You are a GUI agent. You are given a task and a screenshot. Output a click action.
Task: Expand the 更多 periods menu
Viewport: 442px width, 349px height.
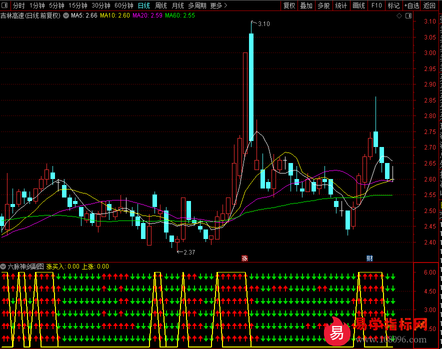pyautogui.click(x=218, y=5)
